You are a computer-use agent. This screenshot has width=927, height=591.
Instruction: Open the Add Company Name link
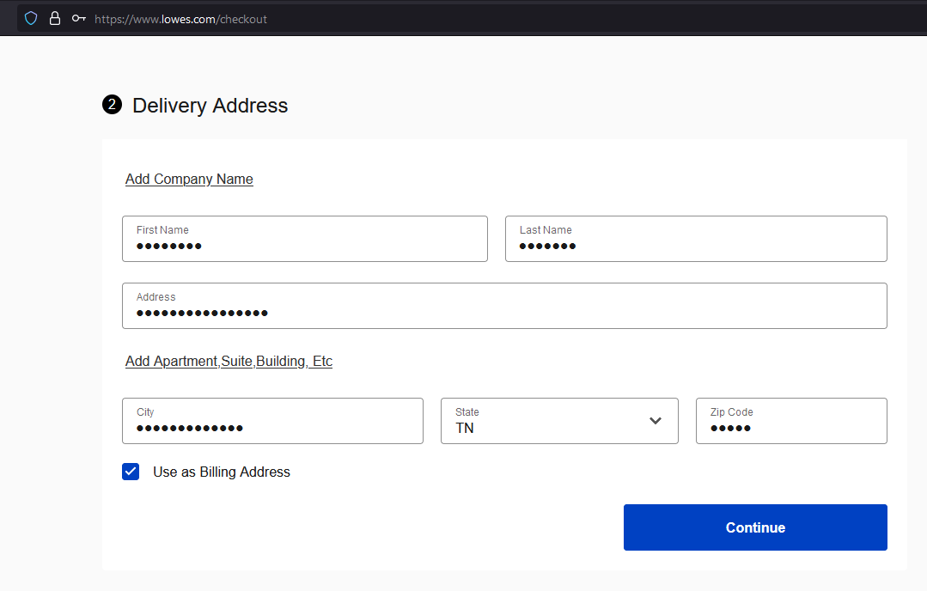tap(189, 179)
